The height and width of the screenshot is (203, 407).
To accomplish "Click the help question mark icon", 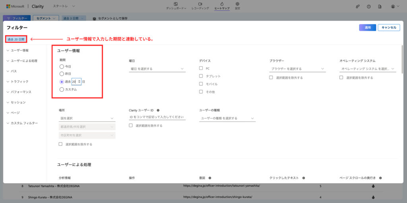I will 369,6.
